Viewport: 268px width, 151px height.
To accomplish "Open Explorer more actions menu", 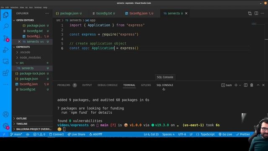I will (47, 13).
